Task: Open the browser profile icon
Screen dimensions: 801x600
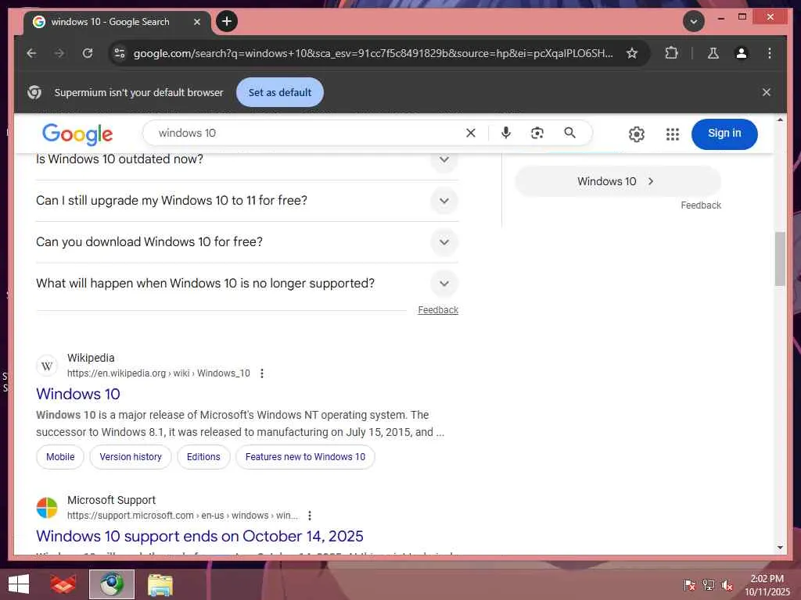Action: (x=742, y=53)
